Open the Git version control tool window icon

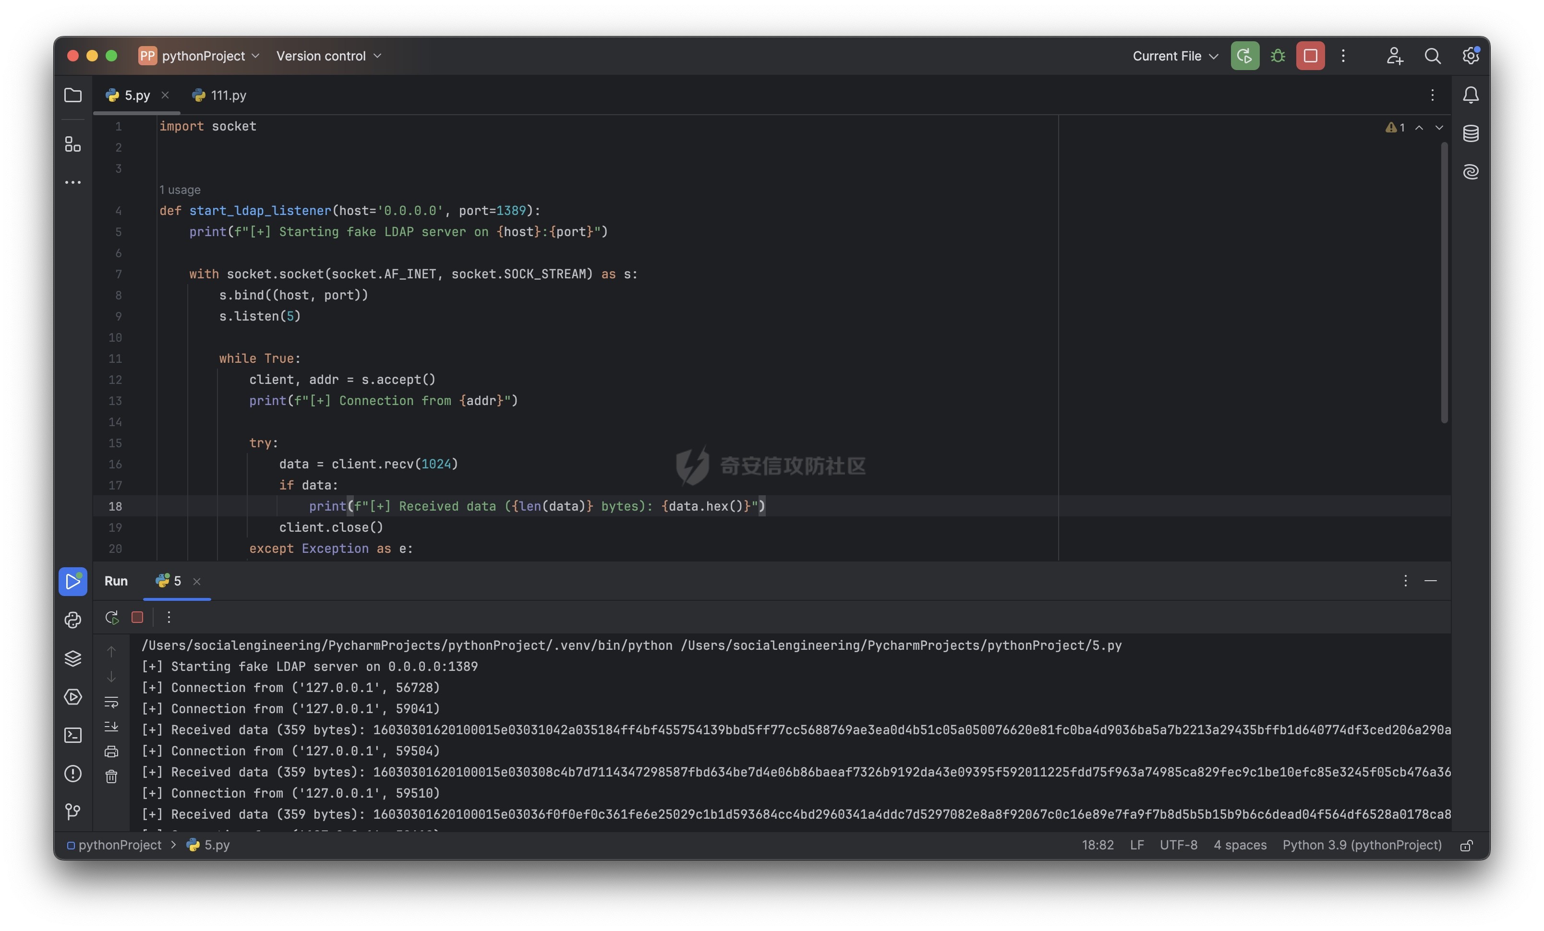(x=72, y=812)
